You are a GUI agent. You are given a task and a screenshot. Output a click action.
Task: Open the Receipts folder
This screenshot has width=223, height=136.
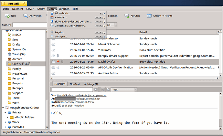point(17,88)
